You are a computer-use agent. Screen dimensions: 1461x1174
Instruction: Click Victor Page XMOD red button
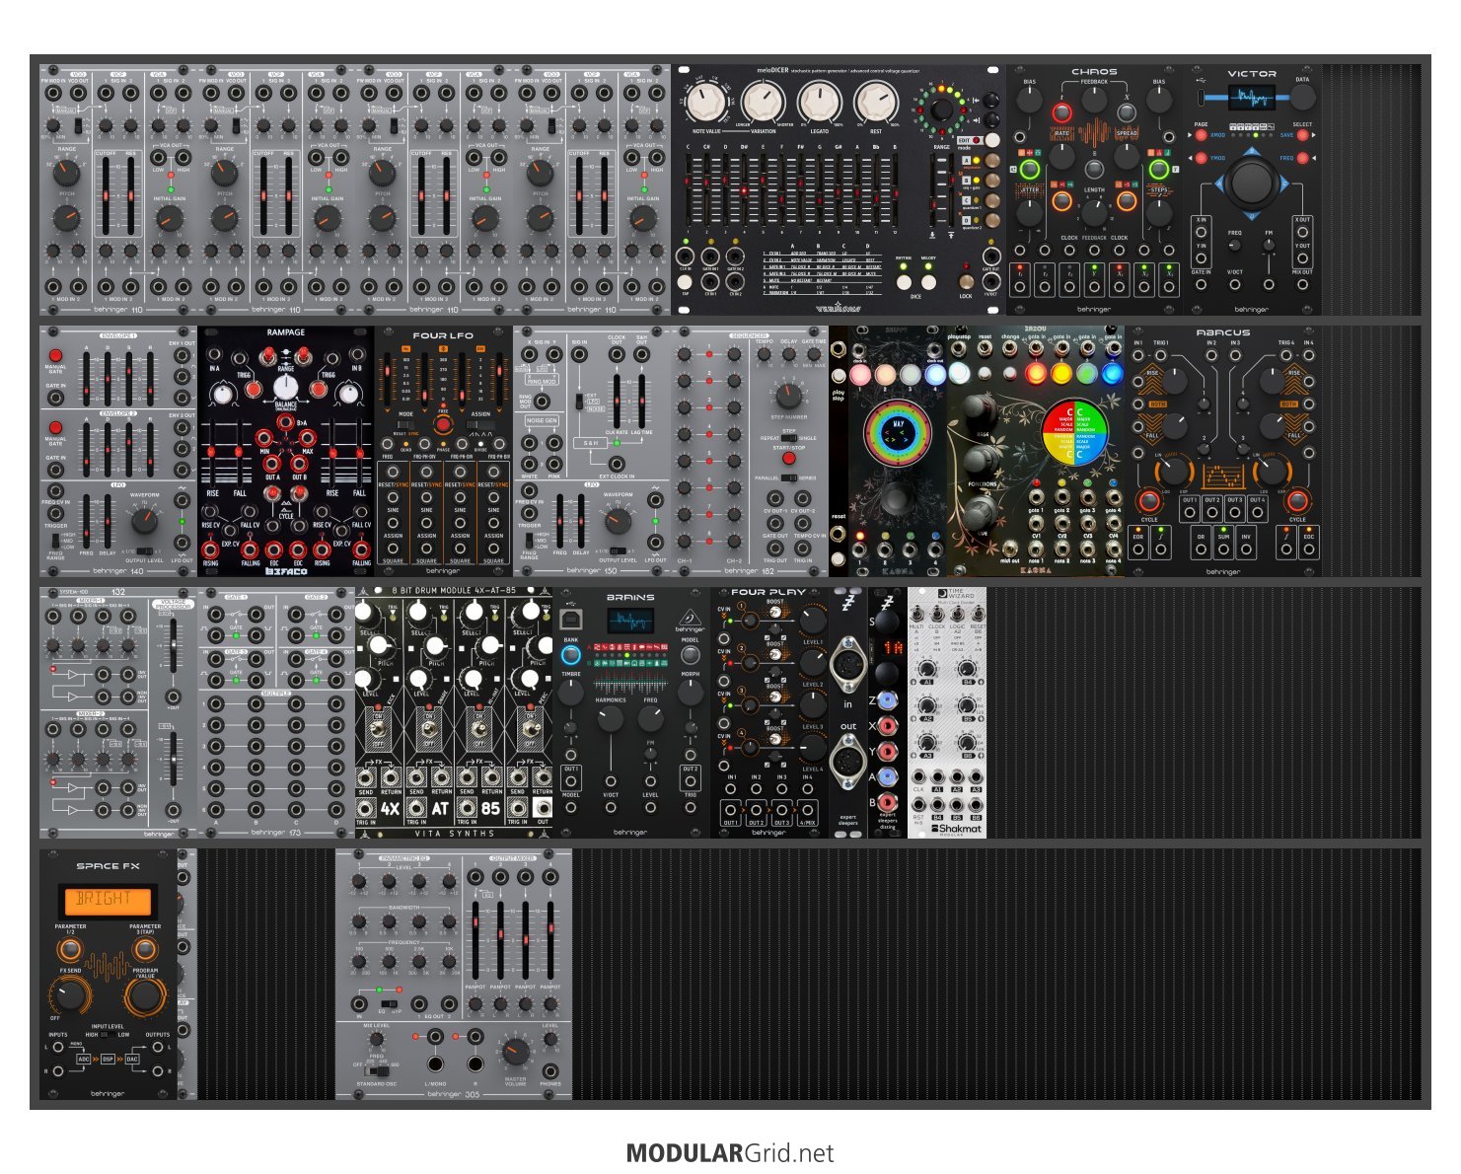1200,134
